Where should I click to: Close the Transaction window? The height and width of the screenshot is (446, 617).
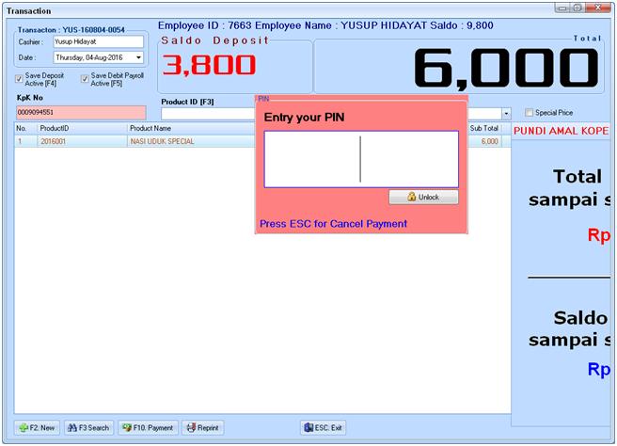coord(600,8)
